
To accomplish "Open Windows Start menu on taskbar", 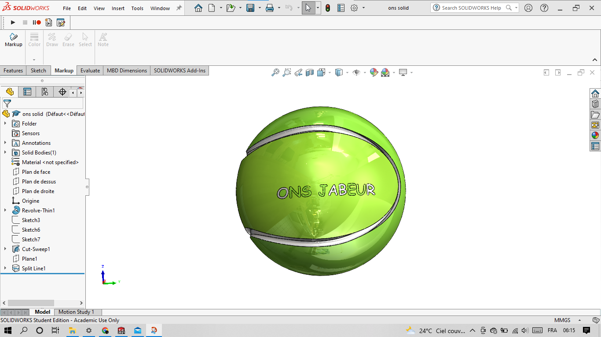I will (x=8, y=330).
